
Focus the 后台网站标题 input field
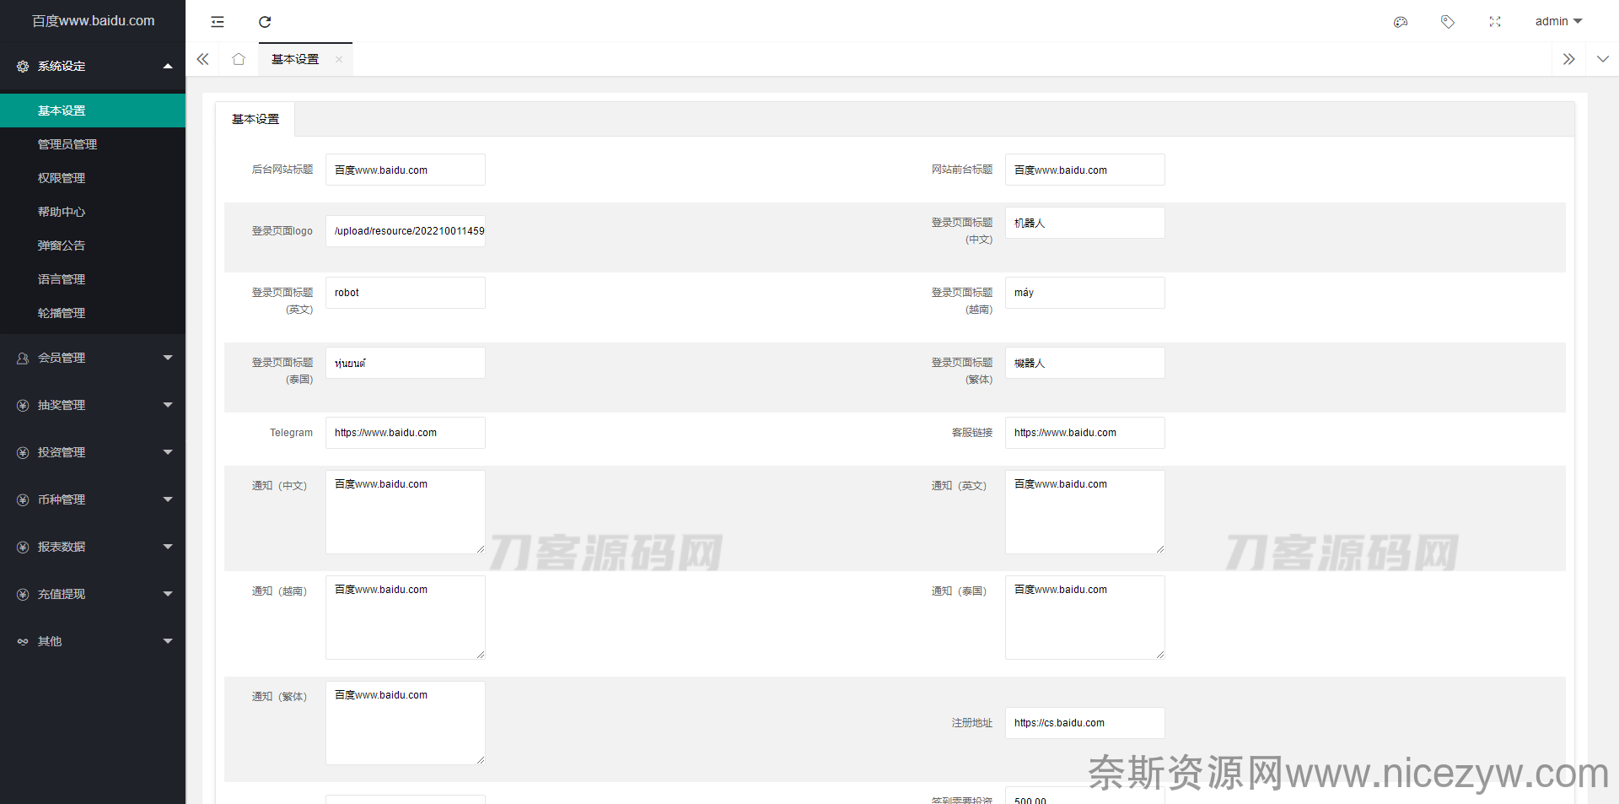[x=406, y=170]
